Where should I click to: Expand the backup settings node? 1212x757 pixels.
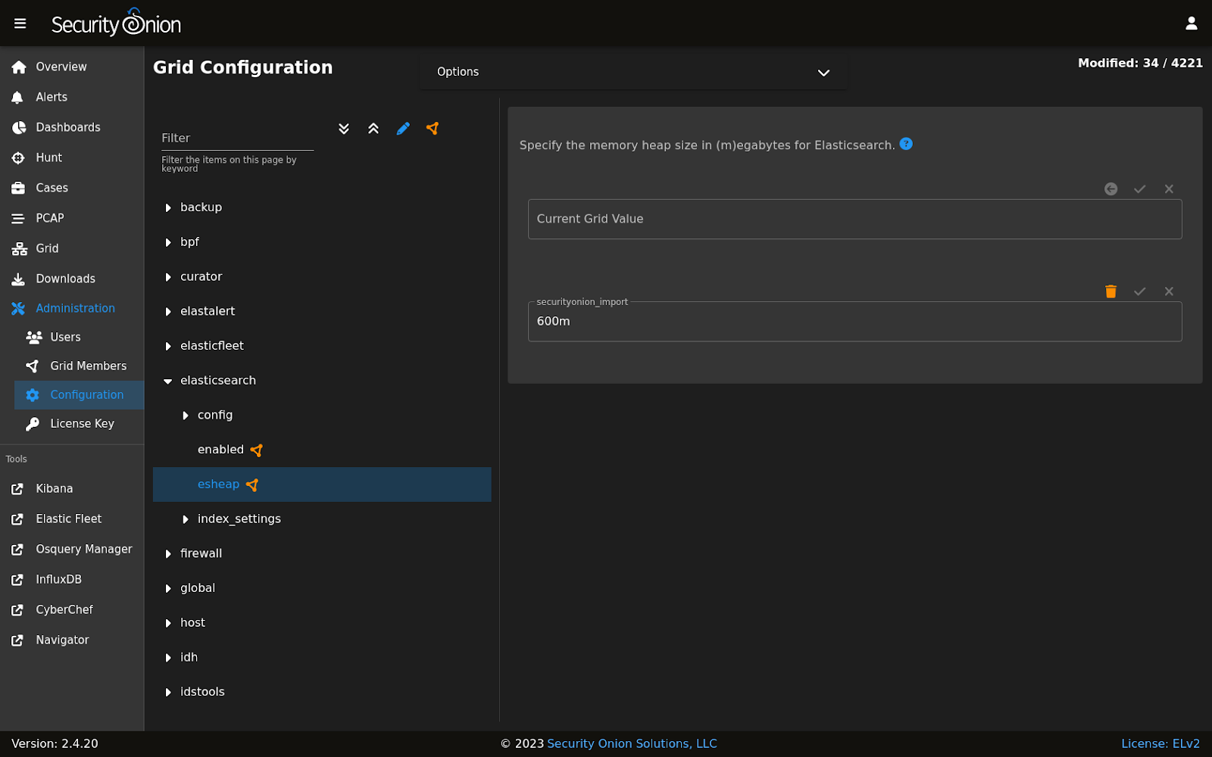point(168,207)
